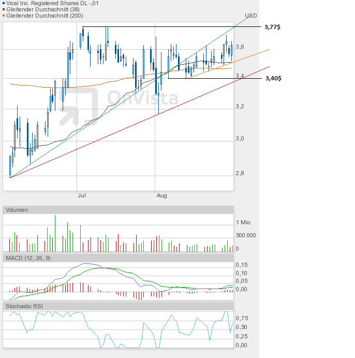Click the '0,25' Stochastic RSI axis label
Image resolution: width=355 pixels, height=358 pixels.
pyautogui.click(x=242, y=336)
